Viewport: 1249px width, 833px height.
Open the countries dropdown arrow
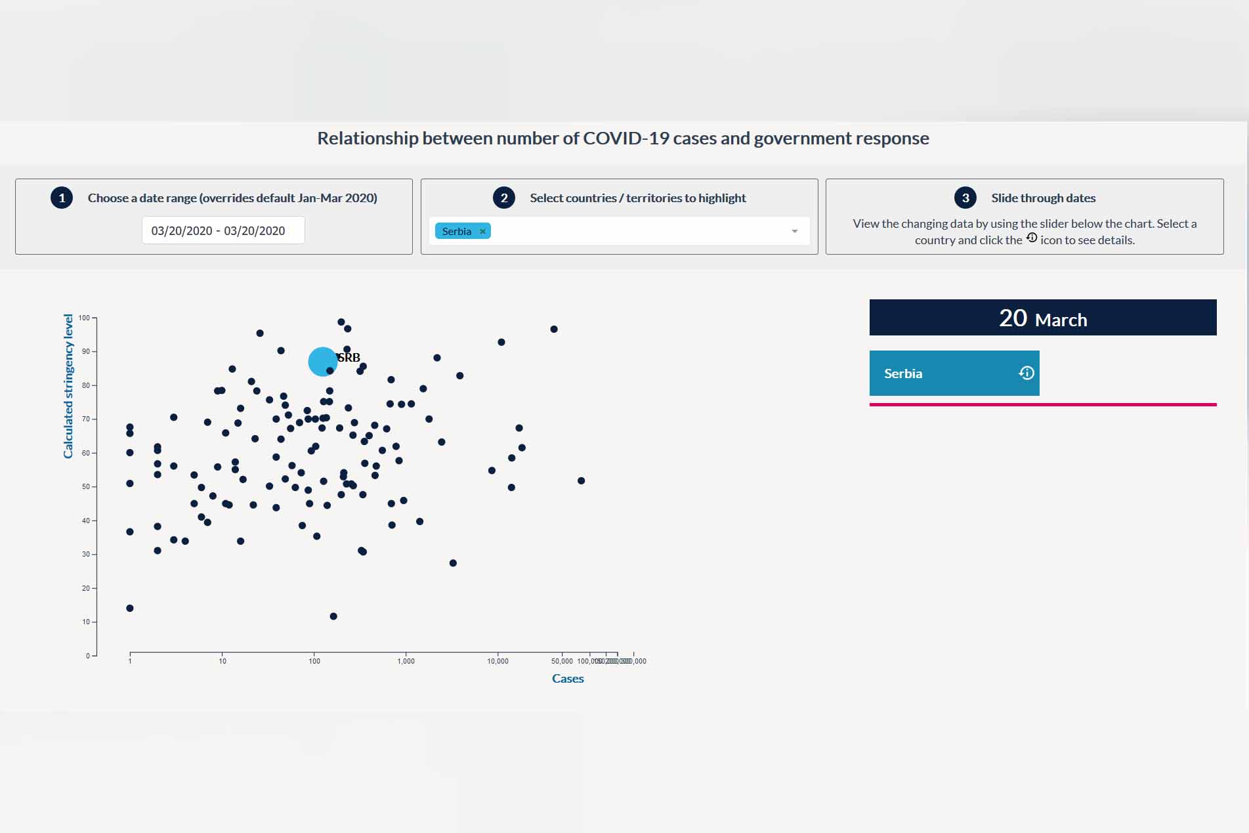794,231
